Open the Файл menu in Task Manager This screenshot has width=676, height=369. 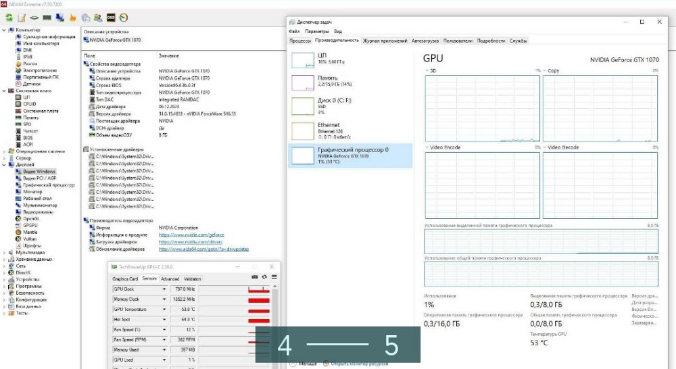[x=293, y=31]
